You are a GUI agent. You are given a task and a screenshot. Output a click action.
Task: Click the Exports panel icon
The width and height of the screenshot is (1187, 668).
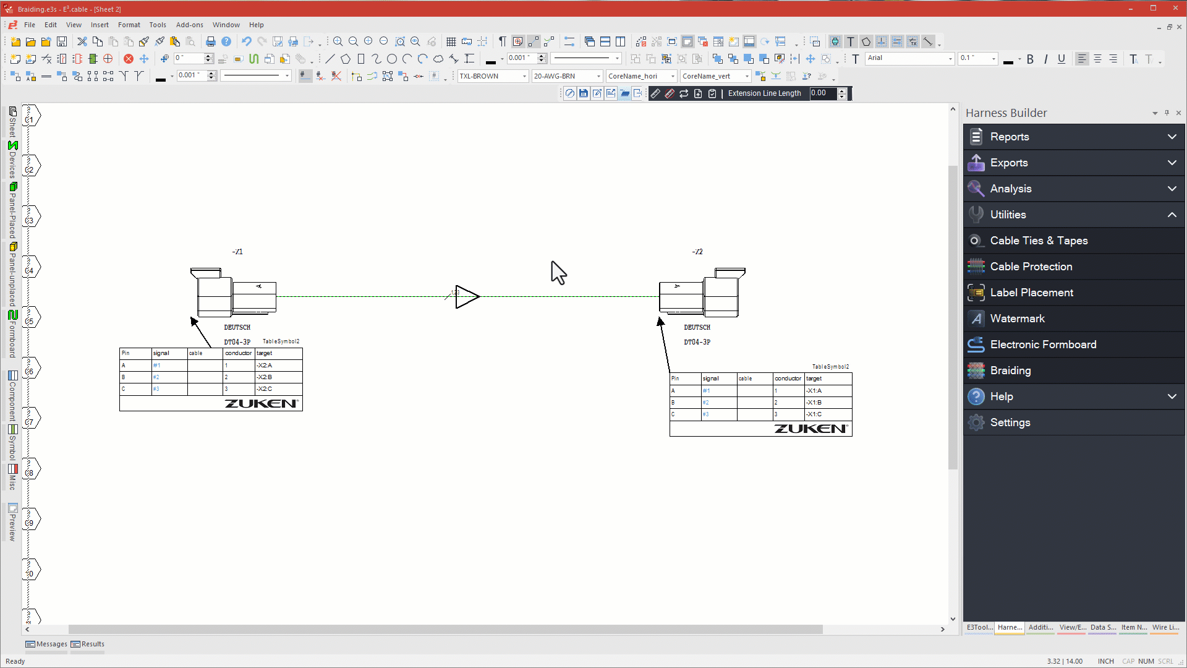976,162
